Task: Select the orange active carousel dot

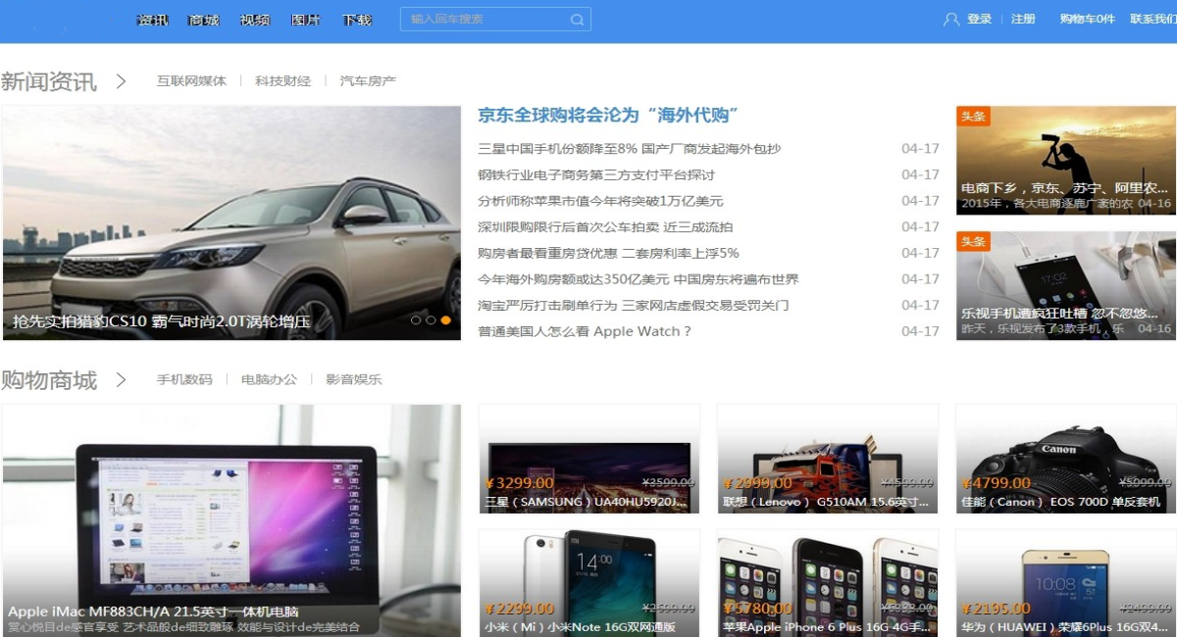Action: click(446, 320)
